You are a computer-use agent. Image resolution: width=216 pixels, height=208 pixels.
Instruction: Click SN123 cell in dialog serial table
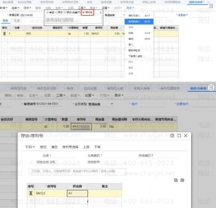pyautogui.click(x=51, y=193)
